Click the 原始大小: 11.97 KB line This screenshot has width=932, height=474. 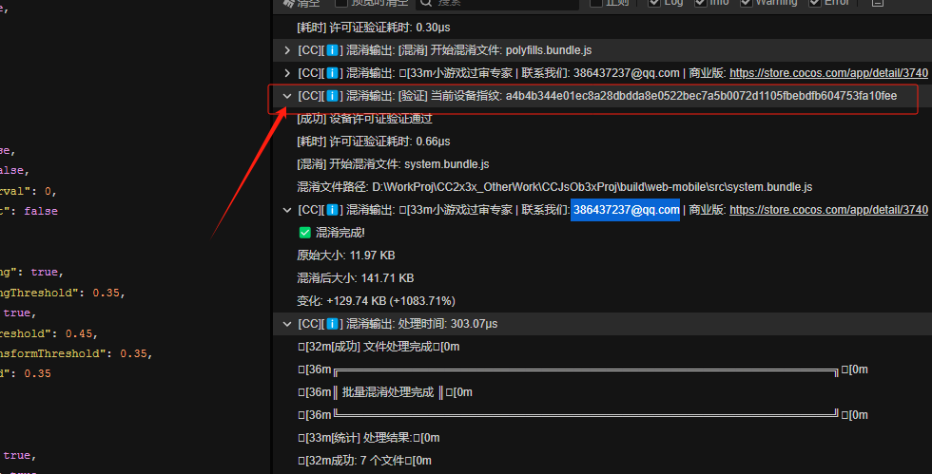point(346,256)
